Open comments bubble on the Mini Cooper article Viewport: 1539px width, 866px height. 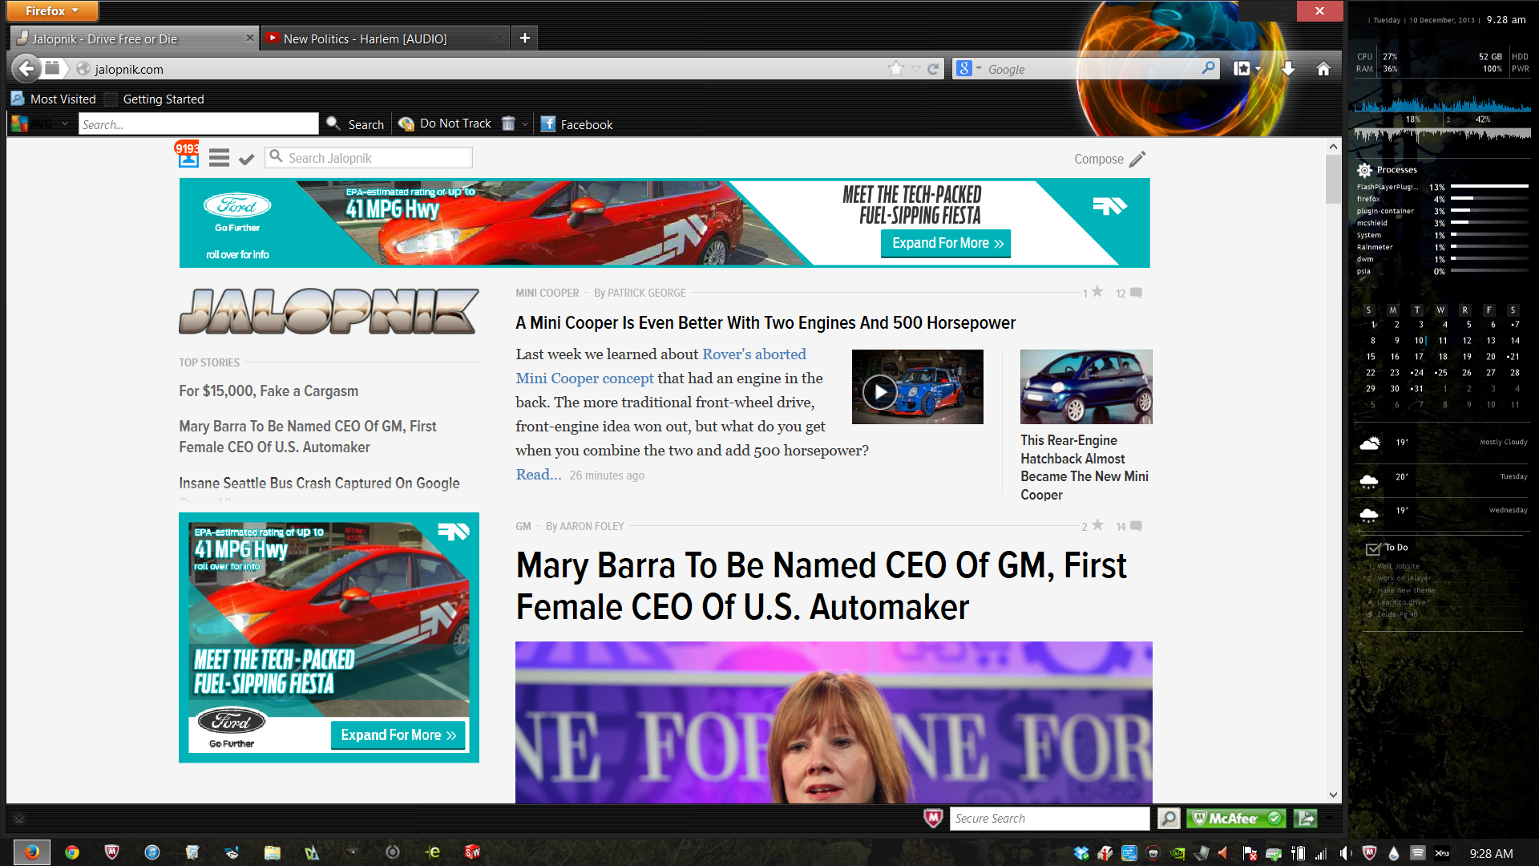1136,293
